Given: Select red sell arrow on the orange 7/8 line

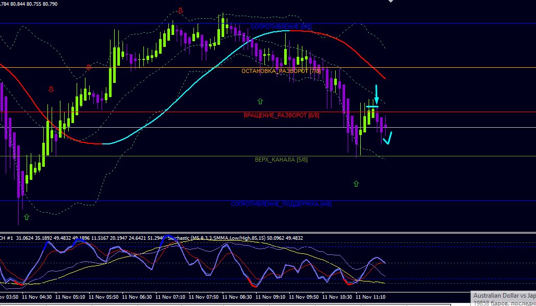Looking at the screenshot, I should [x=89, y=67].
